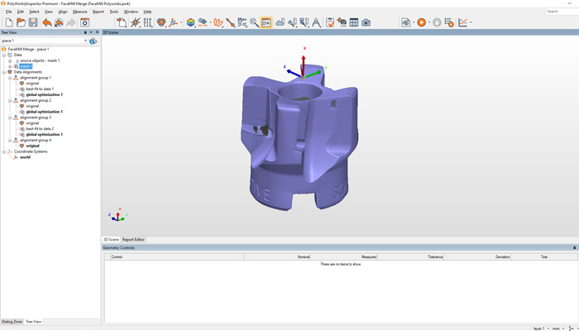Expand the mesh 1 tree node
The width and height of the screenshot is (579, 331).
click(x=10, y=66)
